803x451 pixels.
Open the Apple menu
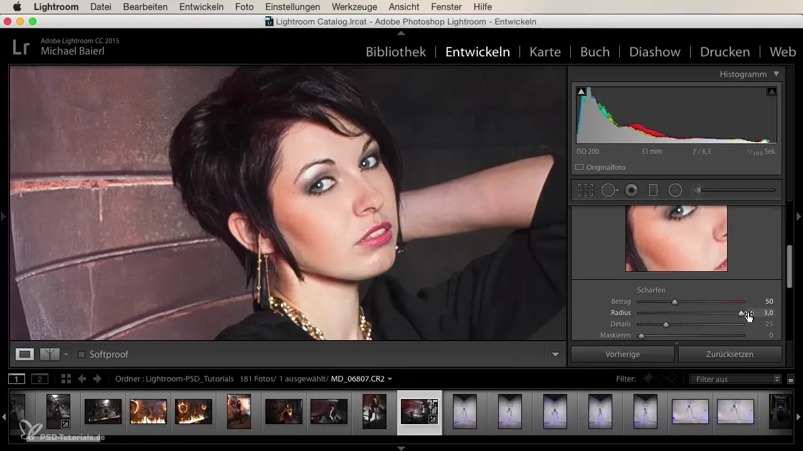17,7
